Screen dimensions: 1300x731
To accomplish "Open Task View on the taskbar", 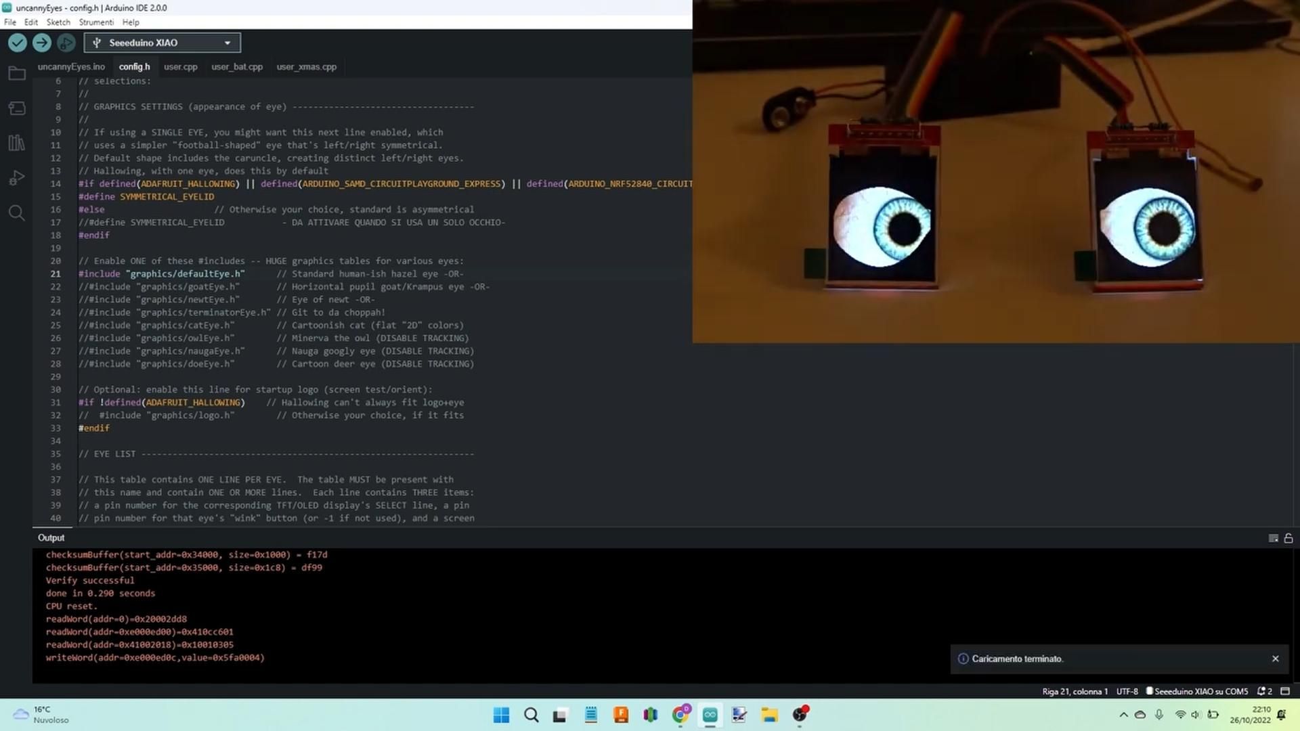I will pyautogui.click(x=560, y=715).
